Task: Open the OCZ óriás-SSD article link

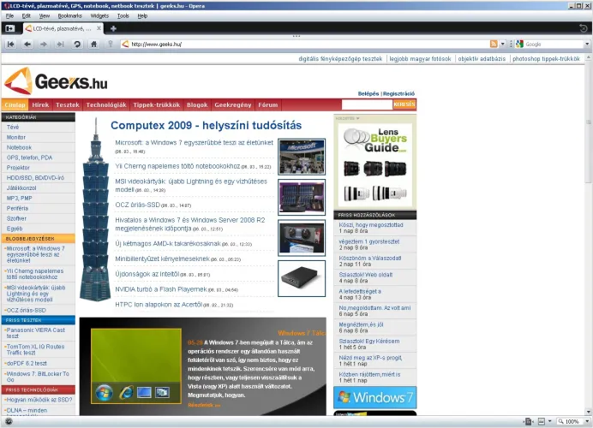Action: tap(138, 205)
